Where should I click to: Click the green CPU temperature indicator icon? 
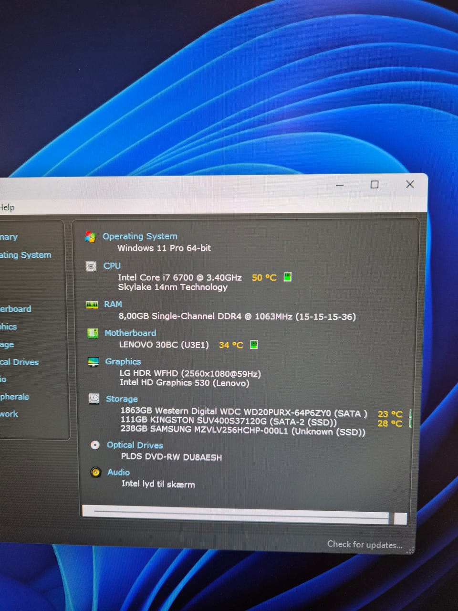coord(288,277)
